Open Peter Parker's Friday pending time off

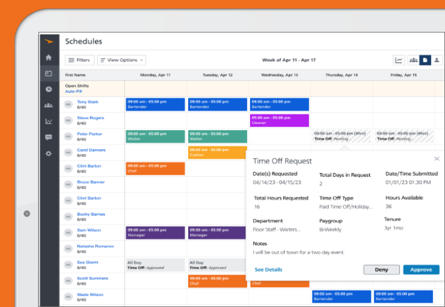404,136
